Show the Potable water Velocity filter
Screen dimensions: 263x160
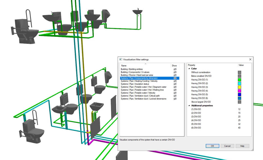pos(175,93)
